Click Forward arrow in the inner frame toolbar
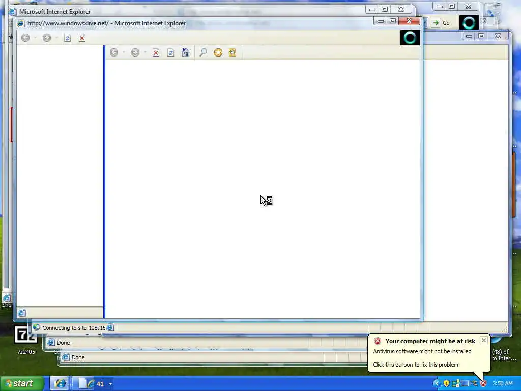This screenshot has width=521, height=391. 135,52
